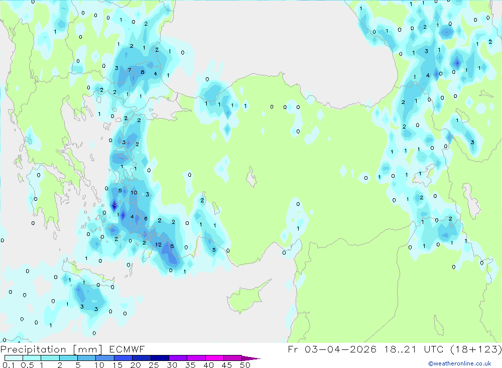Click the '(18+123)' forecast step text
Image resolution: width=502 pixels, height=368 pixels.
[x=476, y=349]
